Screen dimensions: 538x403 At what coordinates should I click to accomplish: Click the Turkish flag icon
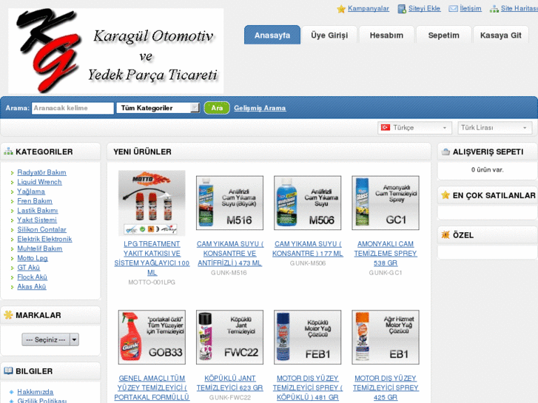click(386, 128)
